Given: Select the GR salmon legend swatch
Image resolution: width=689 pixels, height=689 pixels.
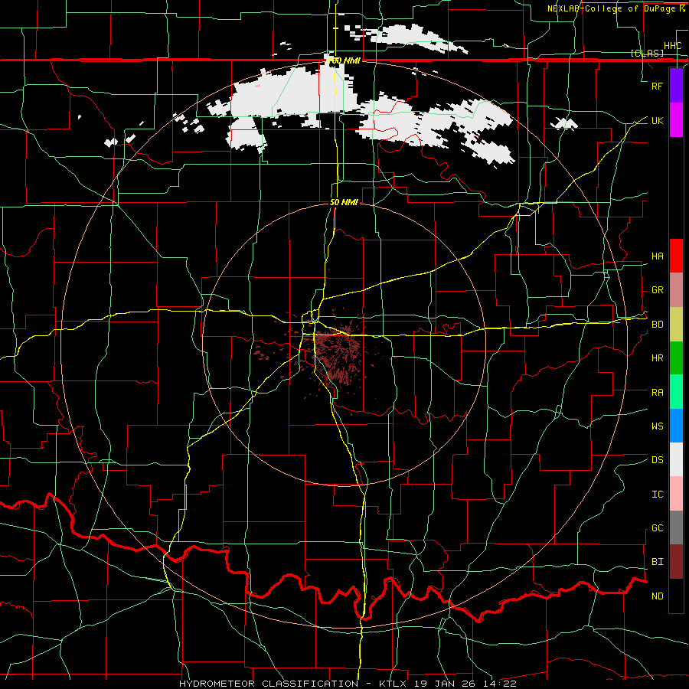Looking at the screenshot, I should tap(676, 290).
